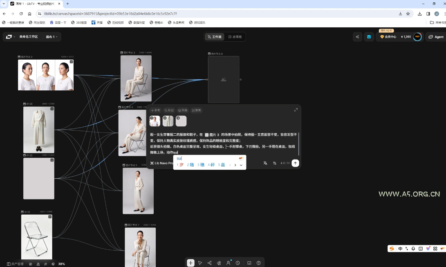Screen dimensions: 446x267
Task: Reload the page in the browser
Action: 21,13
